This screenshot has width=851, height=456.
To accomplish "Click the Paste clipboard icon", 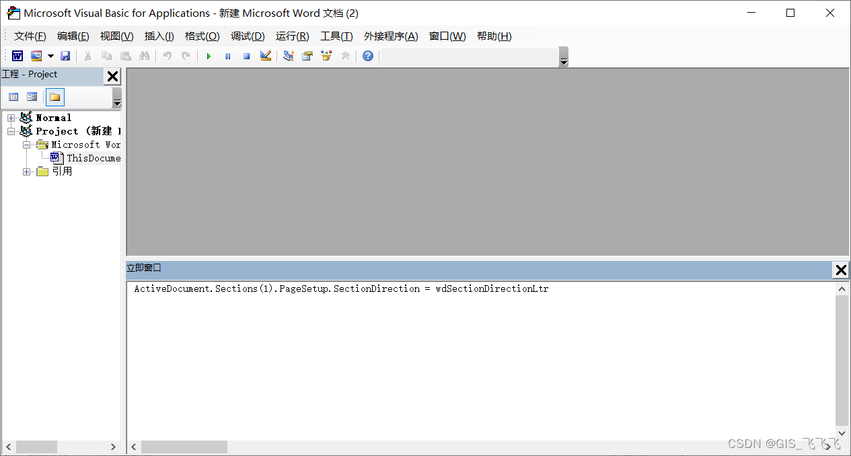I will click(125, 56).
